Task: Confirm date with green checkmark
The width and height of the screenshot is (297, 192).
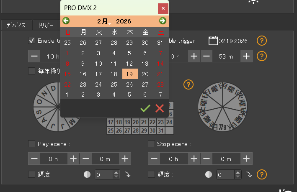Action: pyautogui.click(x=145, y=108)
